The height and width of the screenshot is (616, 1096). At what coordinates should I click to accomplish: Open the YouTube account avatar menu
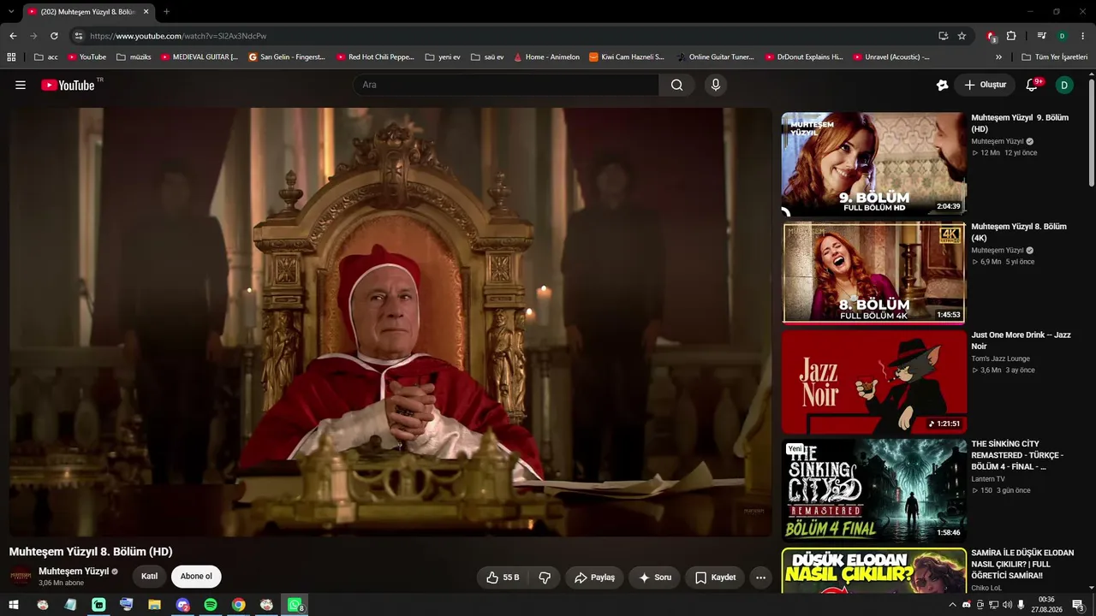pyautogui.click(x=1064, y=85)
